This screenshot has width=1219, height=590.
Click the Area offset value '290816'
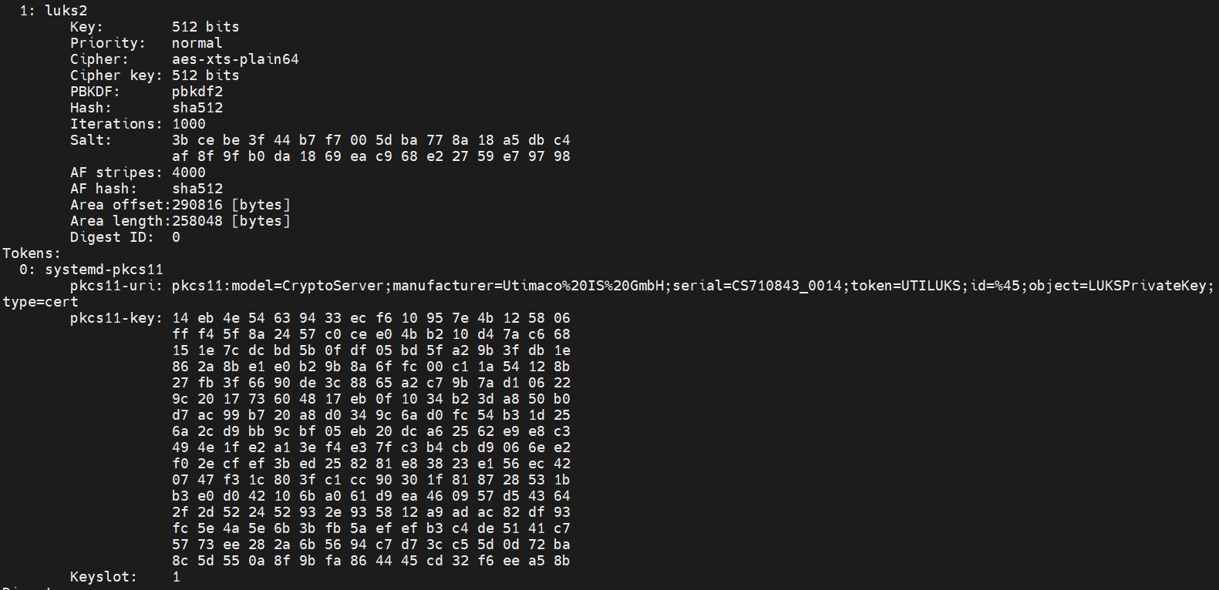coord(197,205)
